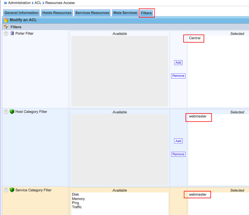Switch to Hosts Resources tab
249x215 pixels.
point(57,13)
